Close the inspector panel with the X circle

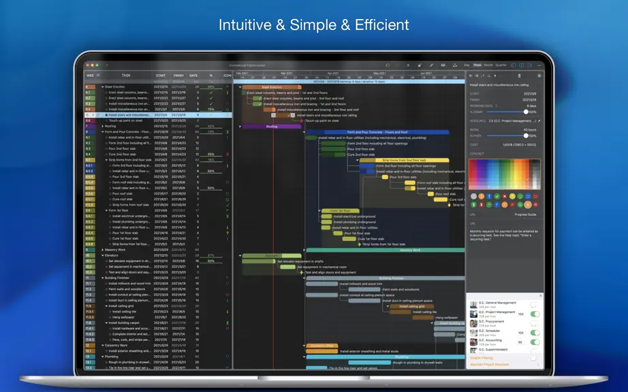point(539,76)
